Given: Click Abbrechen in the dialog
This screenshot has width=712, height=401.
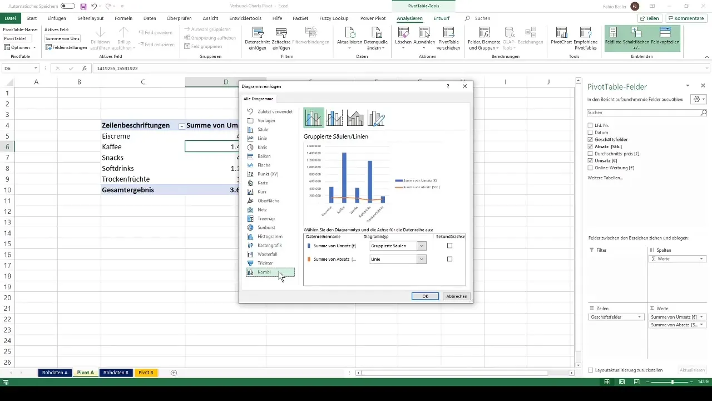Looking at the screenshot, I should 457,296.
